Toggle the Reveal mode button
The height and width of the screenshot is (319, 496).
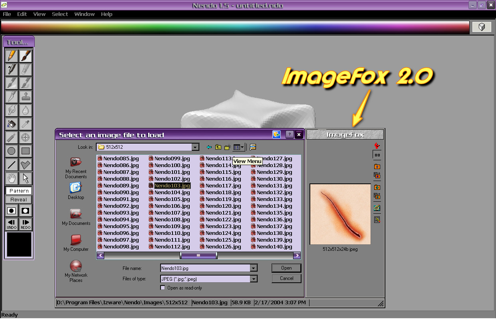pos(18,200)
